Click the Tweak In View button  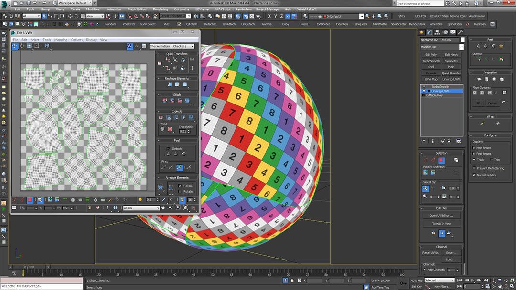(x=441, y=224)
